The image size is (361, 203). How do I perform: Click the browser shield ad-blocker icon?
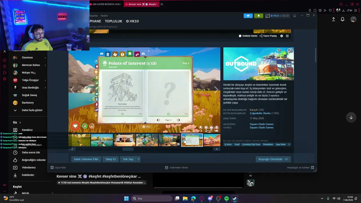320,10
